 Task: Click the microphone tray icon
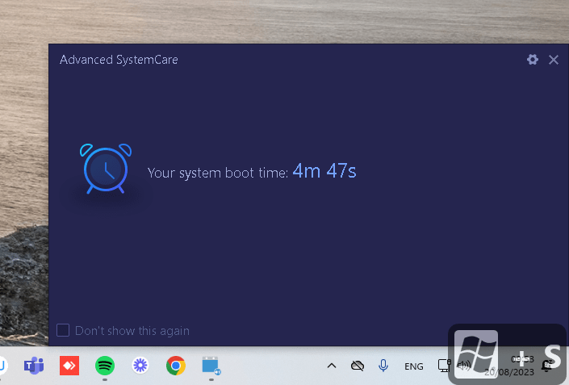point(383,366)
